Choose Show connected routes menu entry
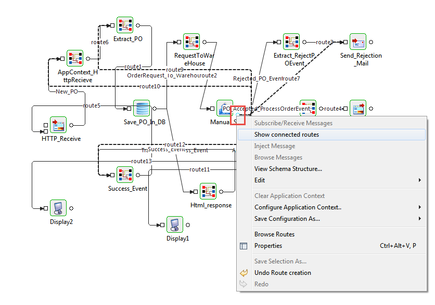The image size is (435, 305). point(287,135)
